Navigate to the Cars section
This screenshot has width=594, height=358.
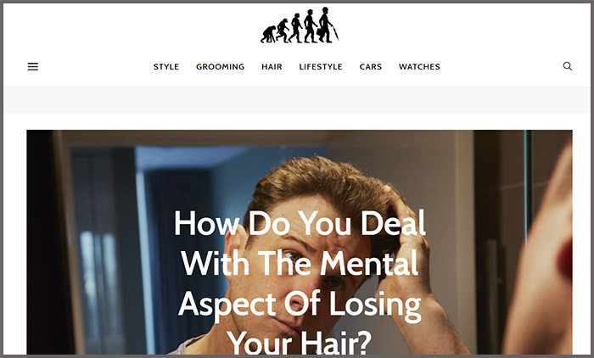pos(371,67)
